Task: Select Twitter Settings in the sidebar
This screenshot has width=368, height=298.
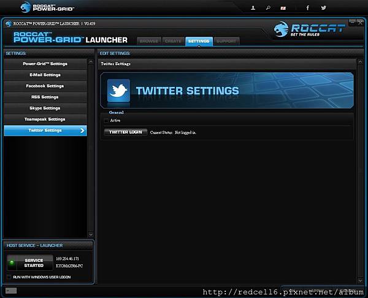Action: [x=45, y=131]
